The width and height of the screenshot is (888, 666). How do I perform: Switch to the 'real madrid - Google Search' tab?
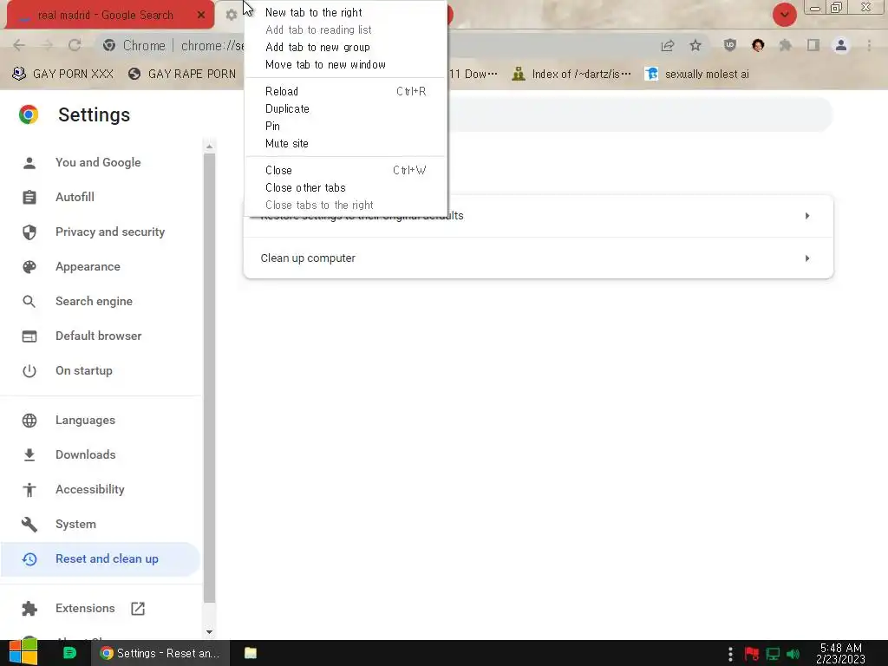(105, 16)
